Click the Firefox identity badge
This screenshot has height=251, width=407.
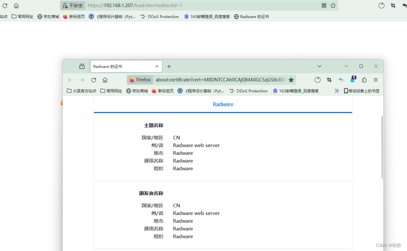pos(140,80)
